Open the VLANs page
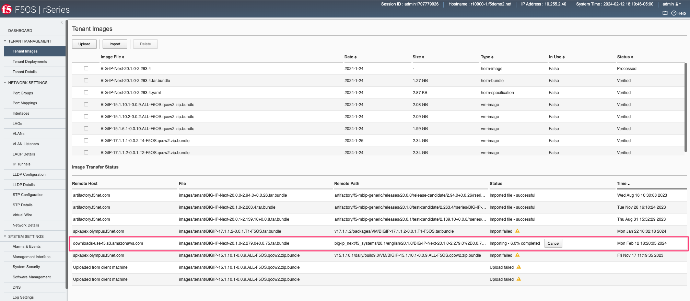Image resolution: width=690 pixels, height=301 pixels. (19, 134)
